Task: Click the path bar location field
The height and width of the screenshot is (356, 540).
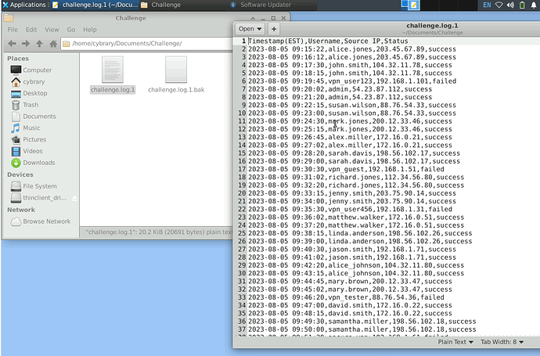Action: [x=172, y=44]
